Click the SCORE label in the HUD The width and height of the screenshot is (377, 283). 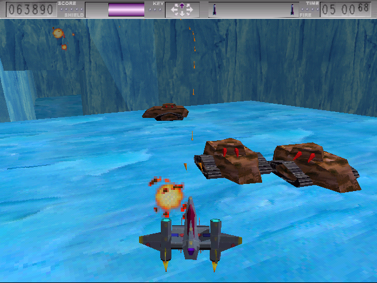pos(67,4)
